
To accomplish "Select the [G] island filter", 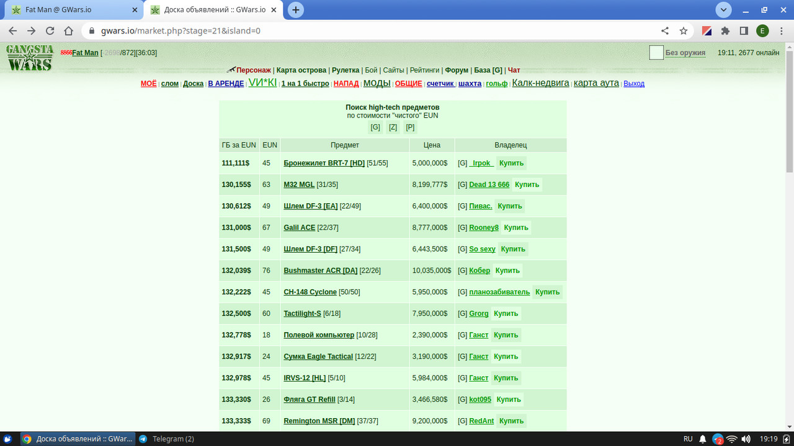I will pyautogui.click(x=375, y=127).
